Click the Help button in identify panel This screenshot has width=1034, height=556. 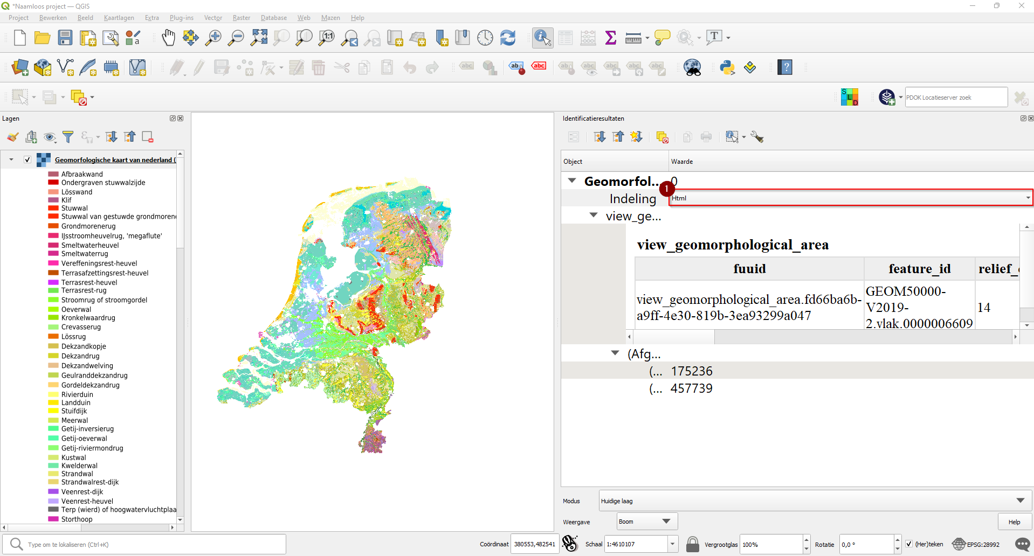(1014, 522)
